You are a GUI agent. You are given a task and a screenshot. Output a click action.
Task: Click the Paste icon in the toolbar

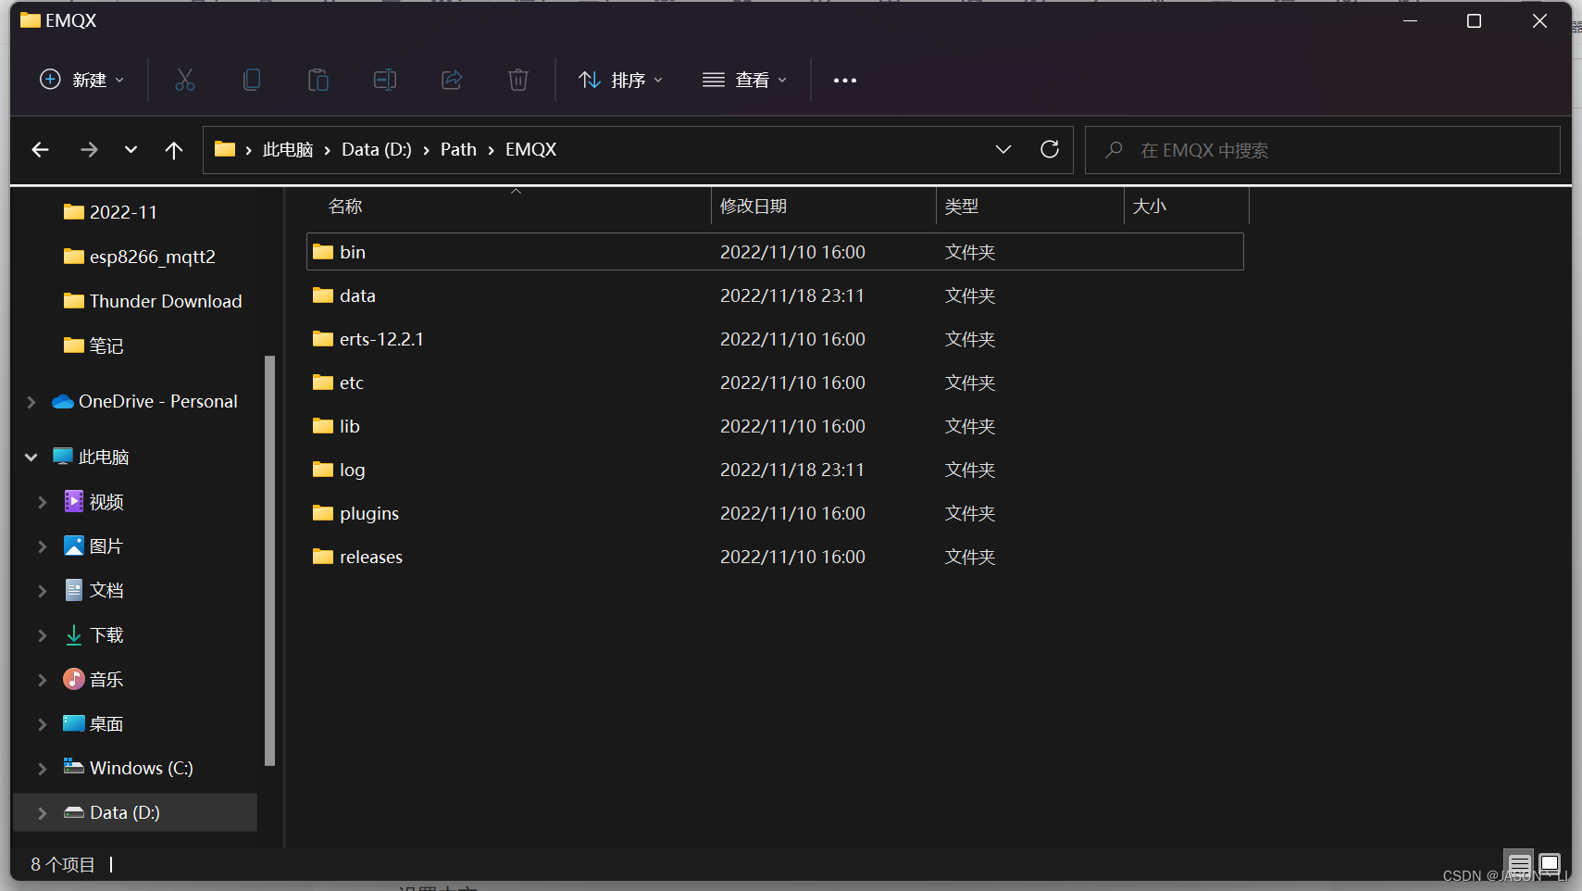tap(318, 80)
